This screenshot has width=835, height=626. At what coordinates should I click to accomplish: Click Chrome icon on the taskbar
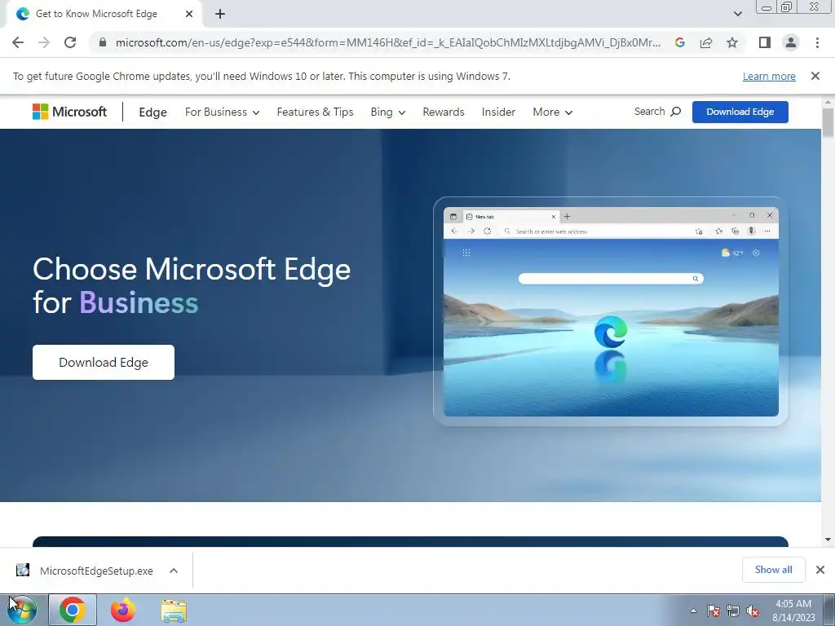73,610
